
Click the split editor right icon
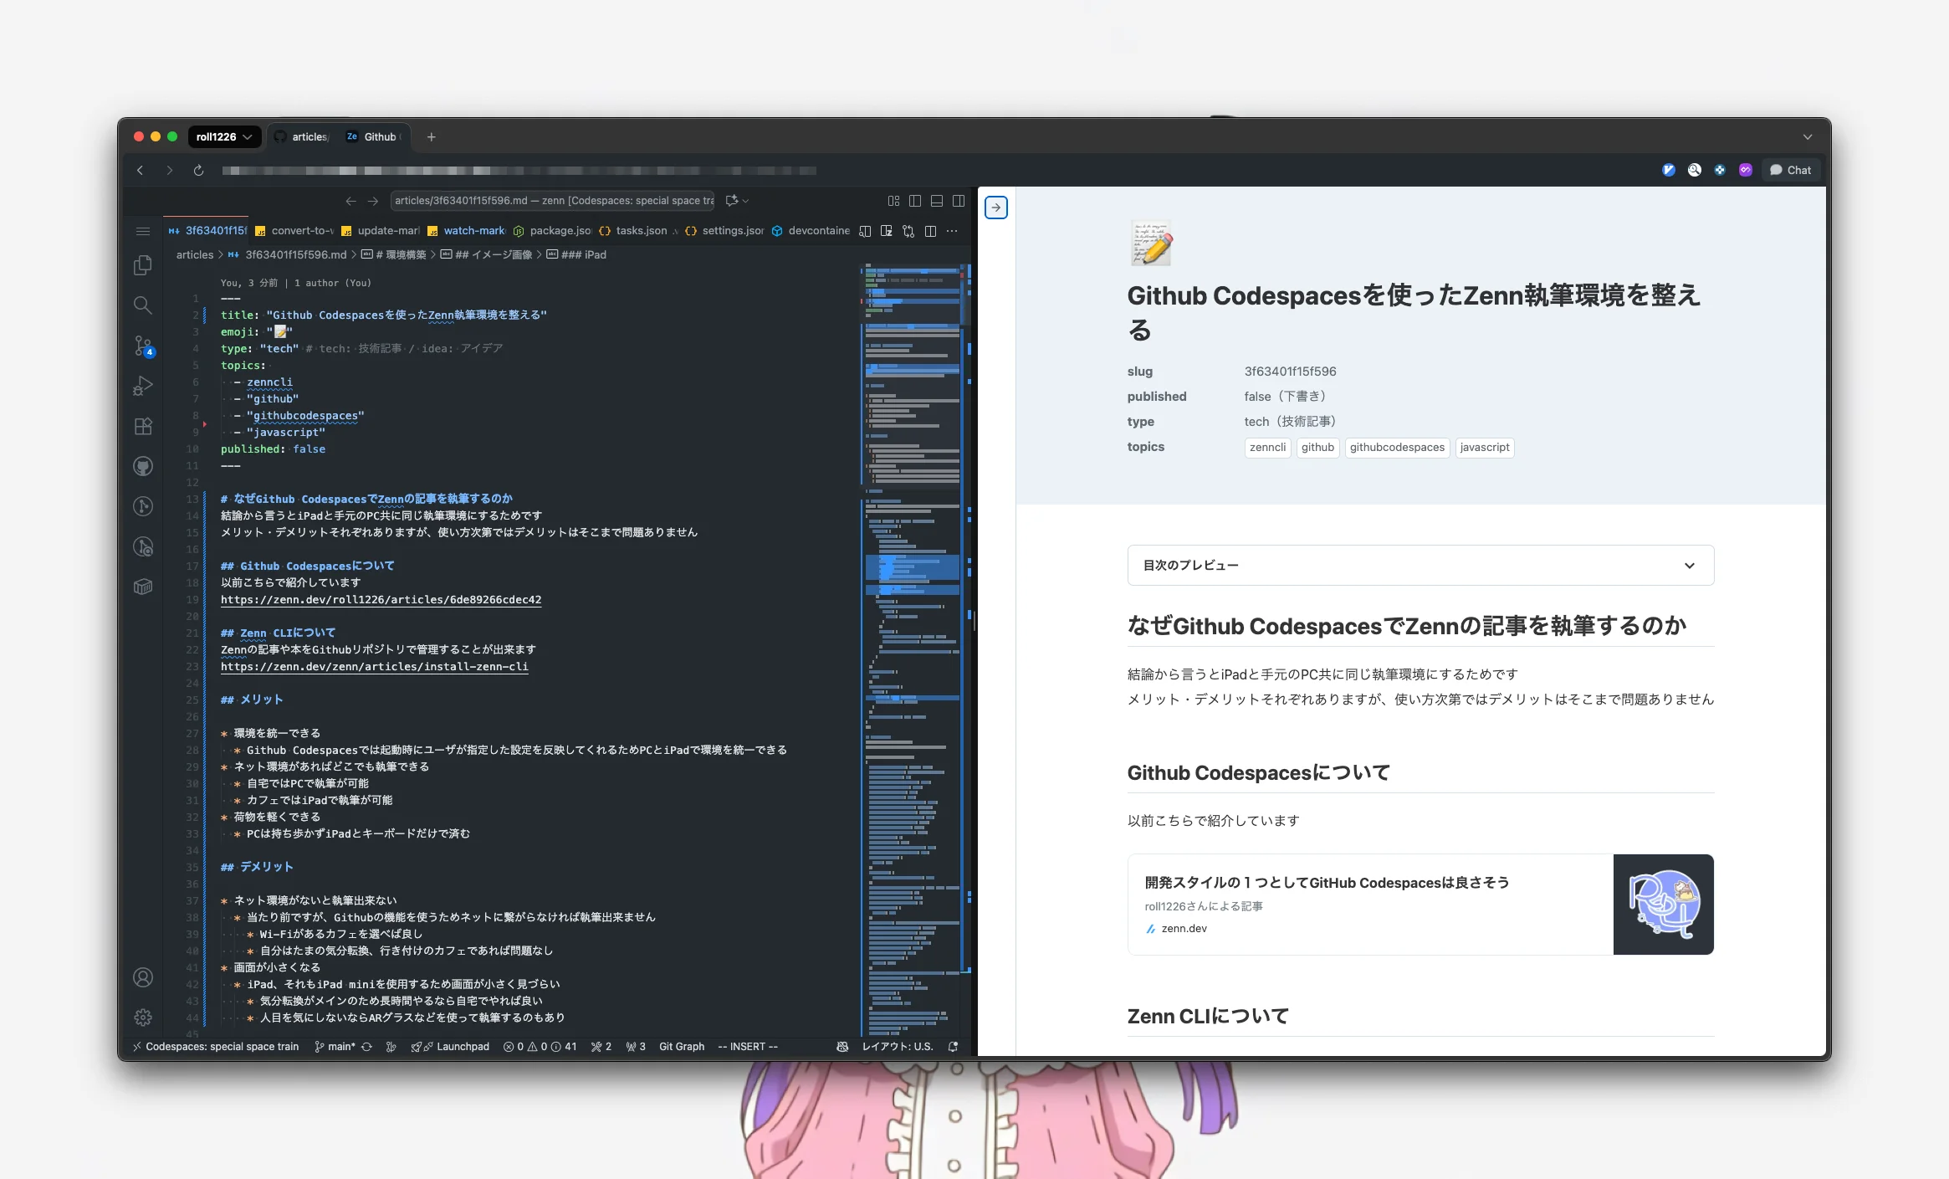[930, 231]
